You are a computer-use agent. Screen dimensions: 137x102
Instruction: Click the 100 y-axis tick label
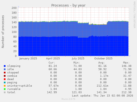14,32
